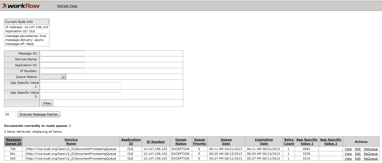Sort by Message Queue Id column header

coord(13,141)
